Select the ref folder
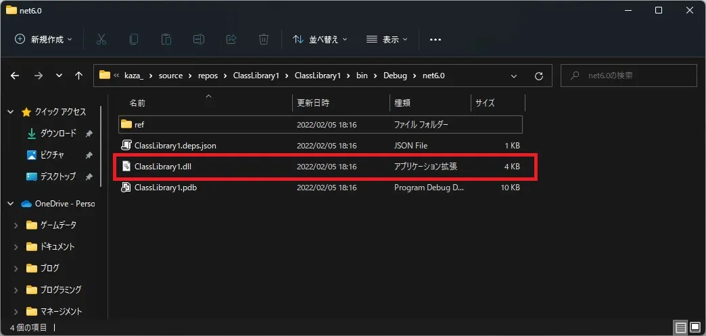Viewport: 706px width, 336px height. click(x=321, y=124)
